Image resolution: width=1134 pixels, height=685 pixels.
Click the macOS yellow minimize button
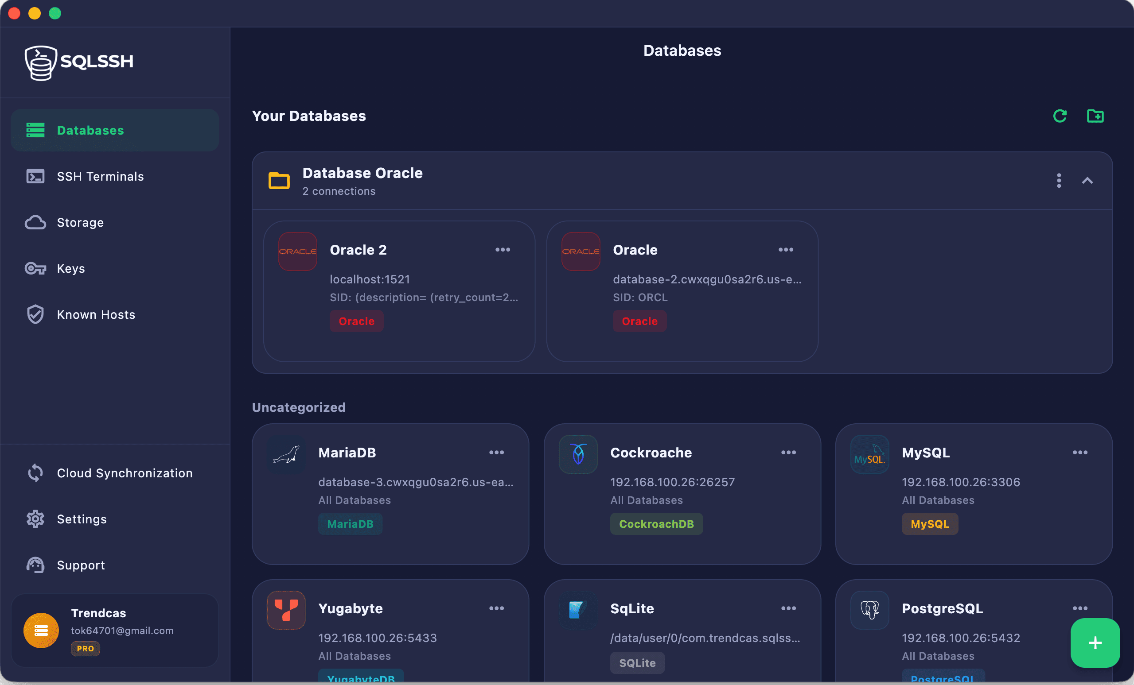(x=35, y=13)
